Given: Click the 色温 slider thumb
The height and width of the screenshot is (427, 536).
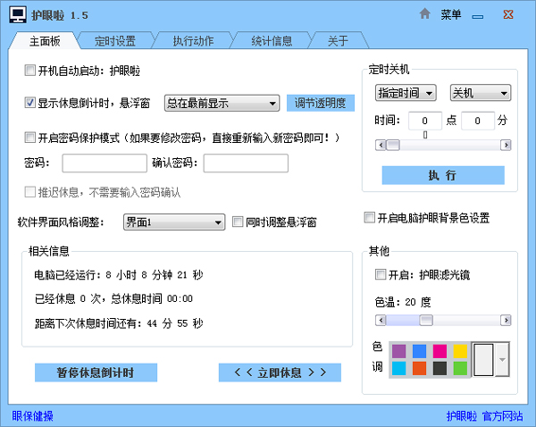Looking at the screenshot, I should (426, 321).
